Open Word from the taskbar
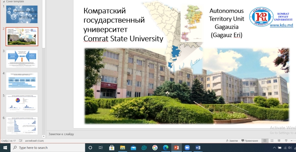Viewport: 296px width, 152px height. (x=198, y=148)
